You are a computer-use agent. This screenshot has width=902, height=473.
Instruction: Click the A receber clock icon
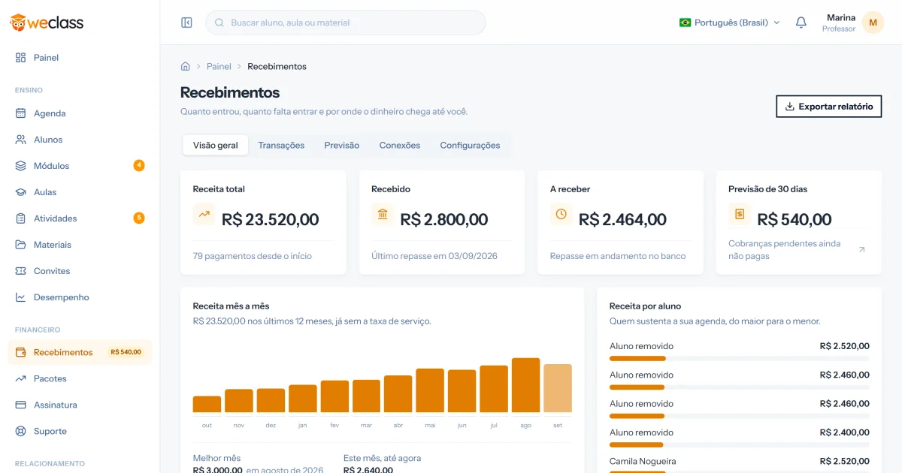coord(561,214)
